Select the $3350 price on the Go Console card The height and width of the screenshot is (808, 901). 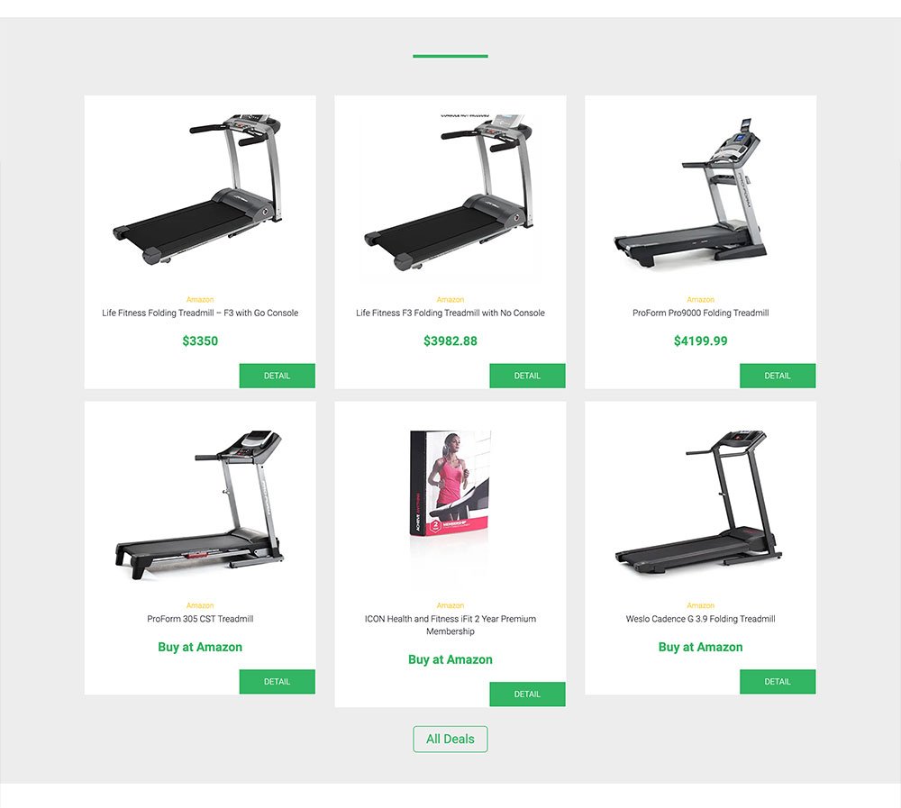point(200,341)
